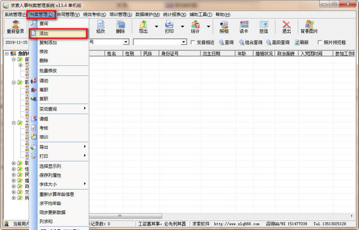Click the 背景图片 toolbar icon

(309, 27)
